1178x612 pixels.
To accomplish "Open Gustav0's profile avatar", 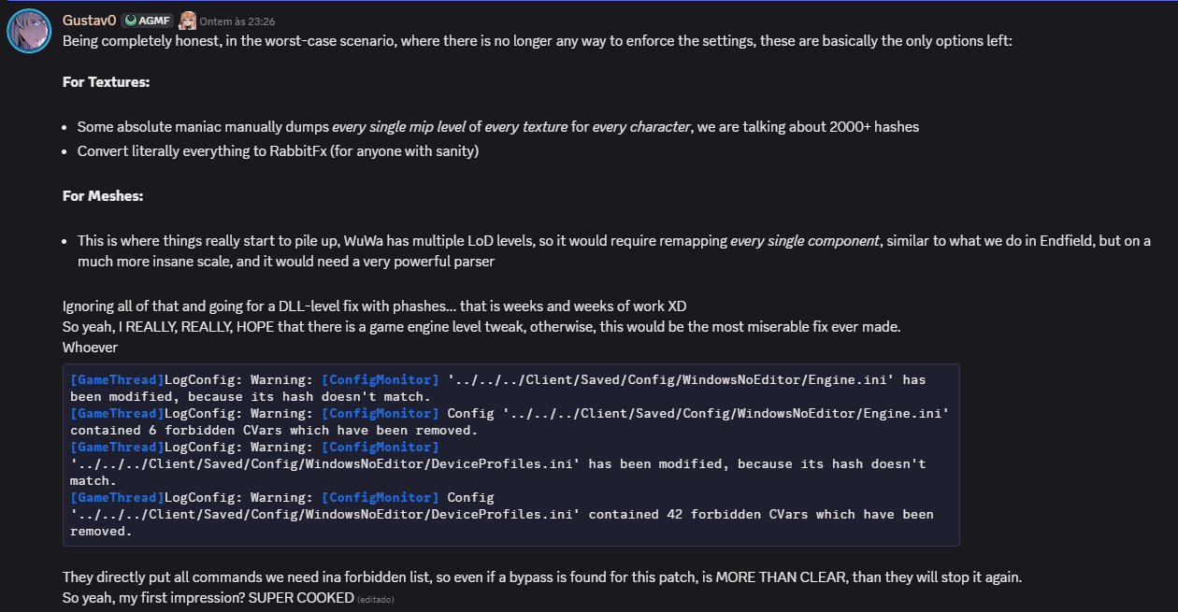I will 29,31.
